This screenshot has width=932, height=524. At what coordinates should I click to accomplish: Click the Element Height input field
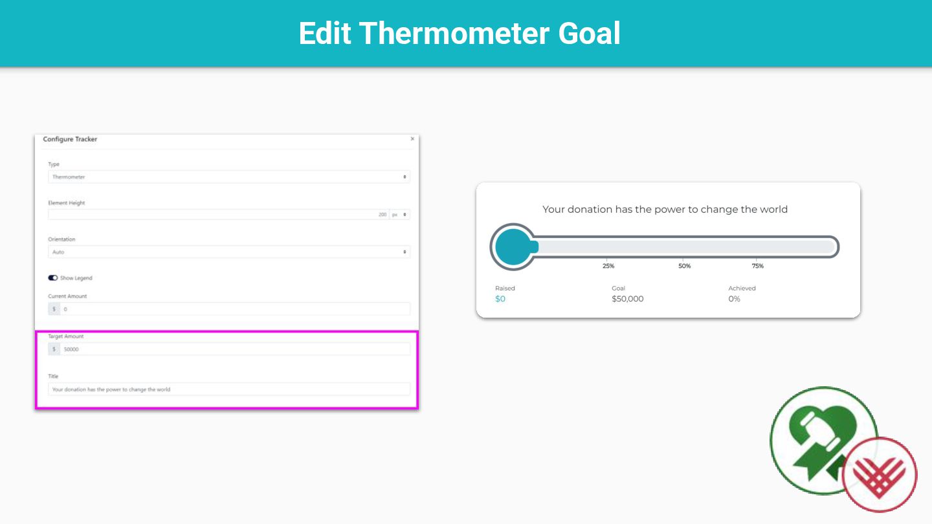tap(218, 215)
